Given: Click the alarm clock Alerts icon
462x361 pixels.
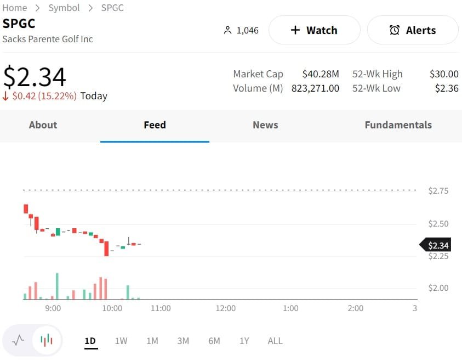Looking at the screenshot, I should [x=395, y=30].
